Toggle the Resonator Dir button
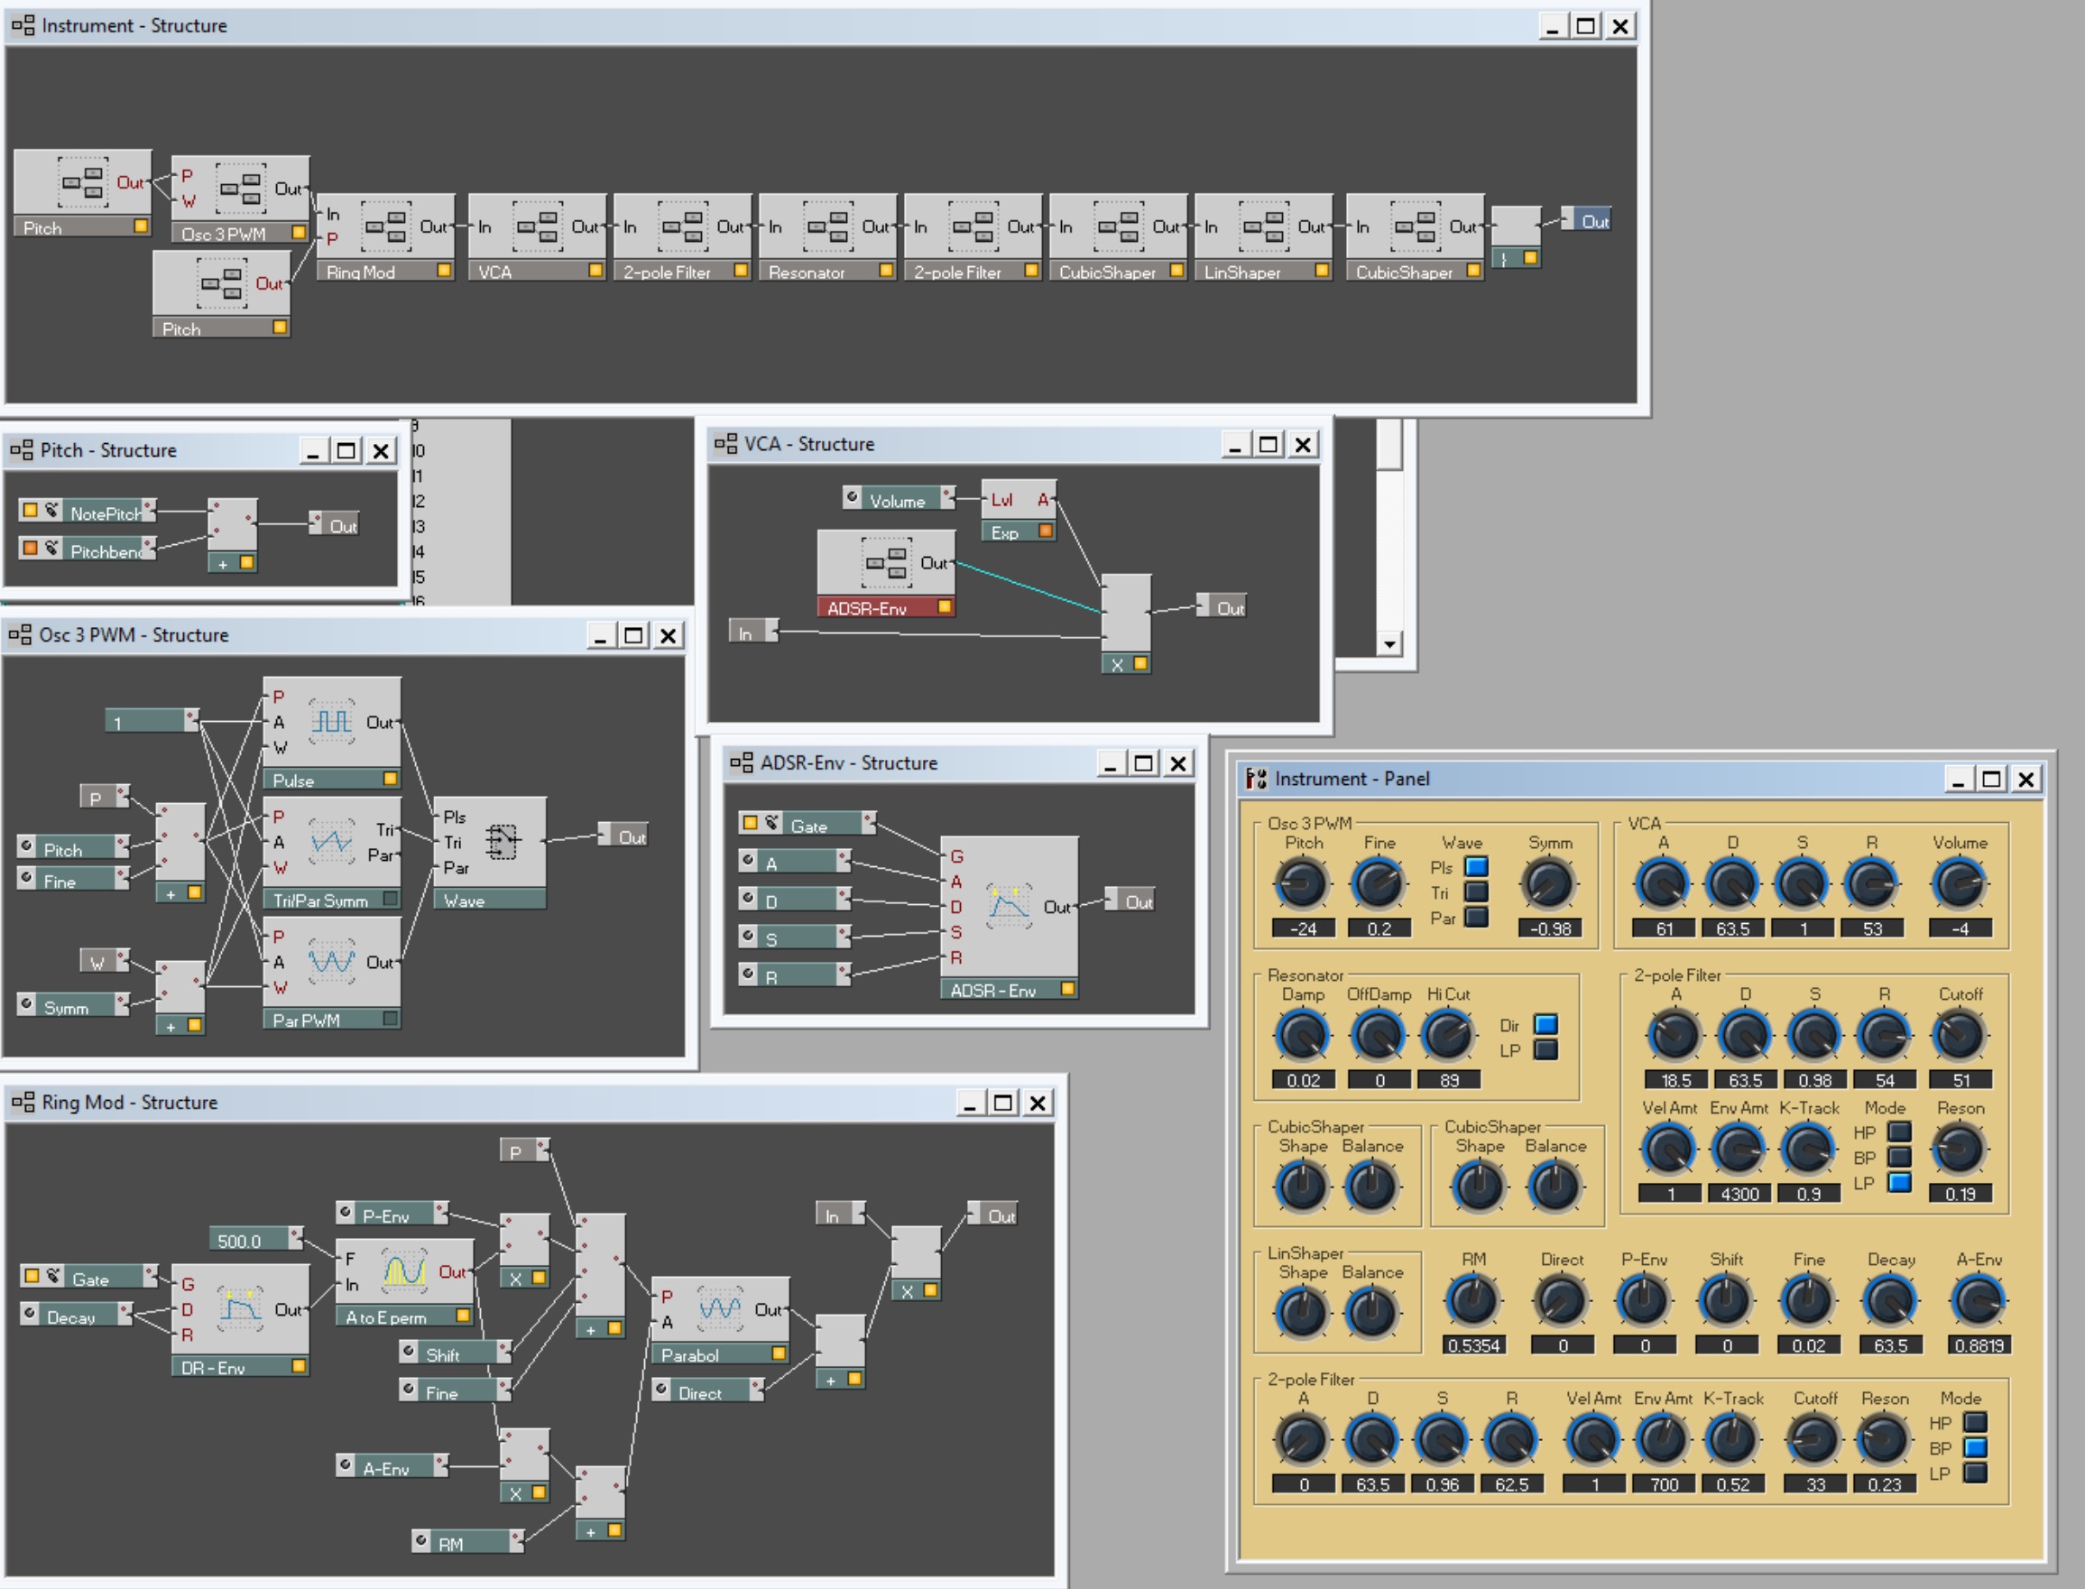The width and height of the screenshot is (2085, 1589). pos(1546,1024)
